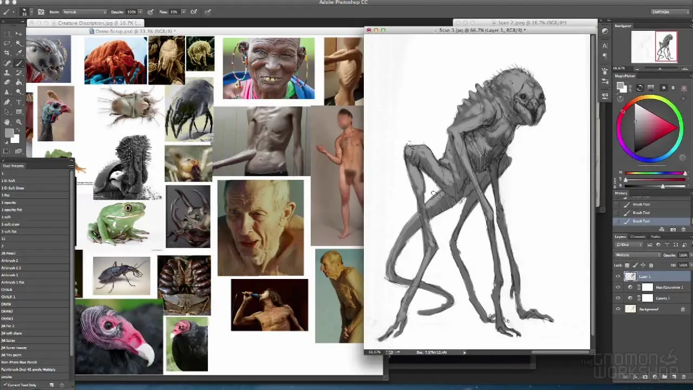Create a new layer

[674, 376]
